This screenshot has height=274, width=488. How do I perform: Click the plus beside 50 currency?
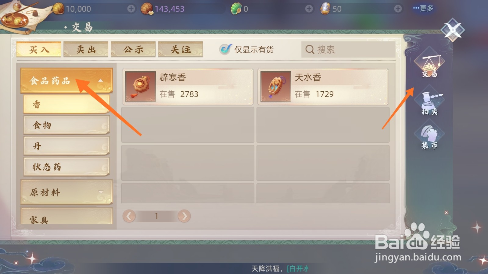pos(398,9)
